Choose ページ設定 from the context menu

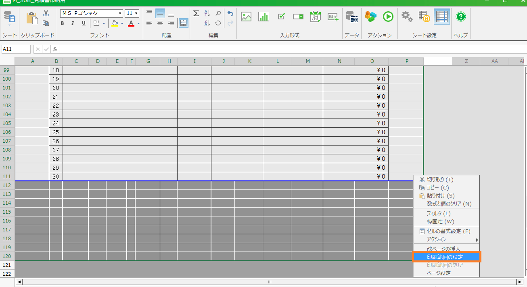[x=439, y=273]
